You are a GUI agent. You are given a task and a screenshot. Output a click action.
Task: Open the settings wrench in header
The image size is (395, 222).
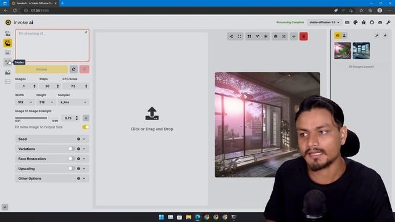[x=388, y=22]
